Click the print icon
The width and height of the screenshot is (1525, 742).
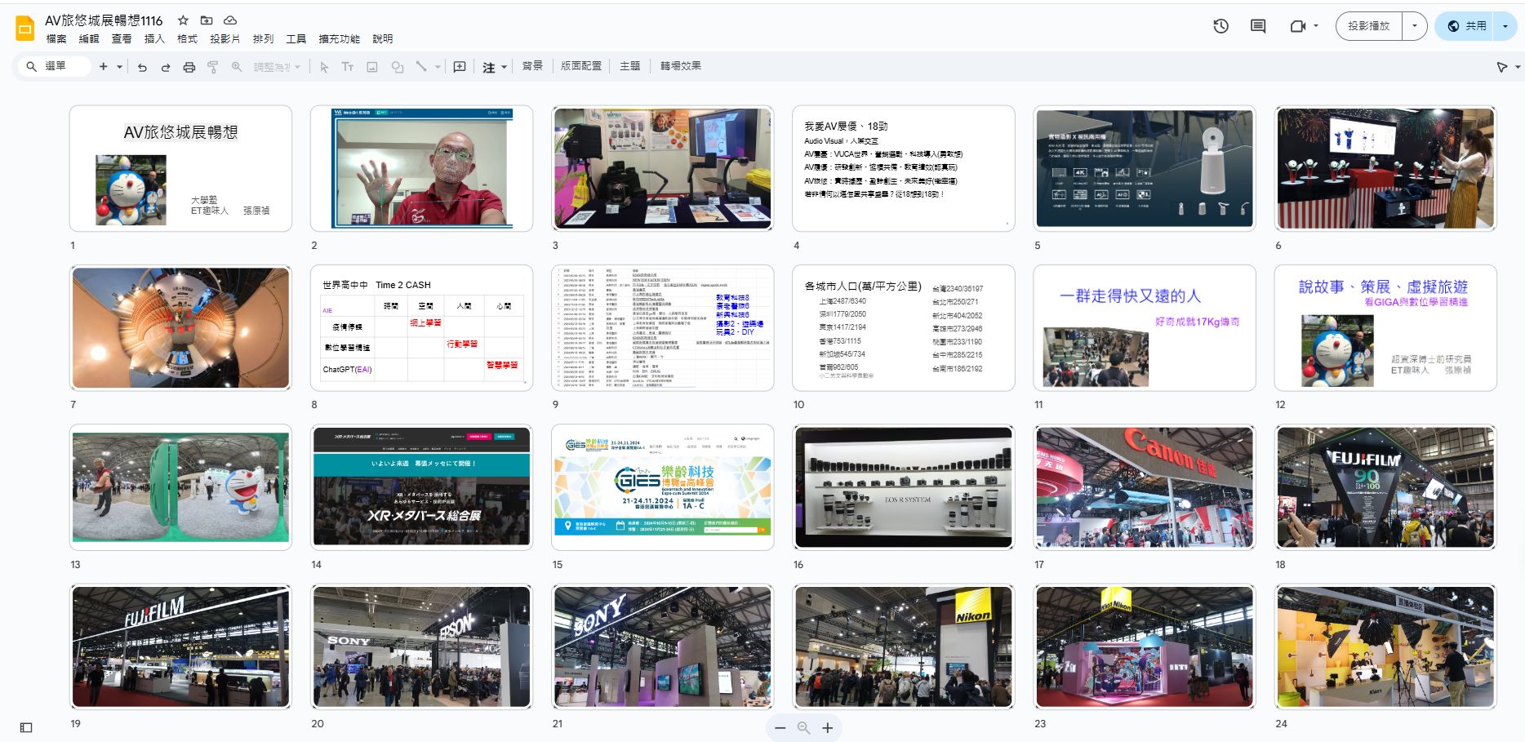click(x=189, y=67)
